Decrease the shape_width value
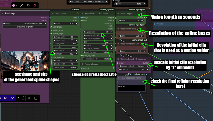Screen dimensions: 213x121 click(54, 37)
